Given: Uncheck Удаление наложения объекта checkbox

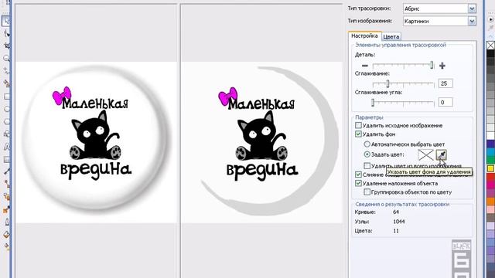Looking at the screenshot, I should click(358, 183).
